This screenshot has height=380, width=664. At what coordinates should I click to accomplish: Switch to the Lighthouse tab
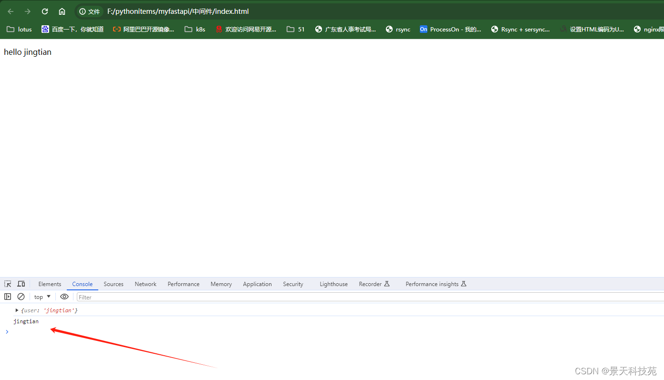pos(333,284)
